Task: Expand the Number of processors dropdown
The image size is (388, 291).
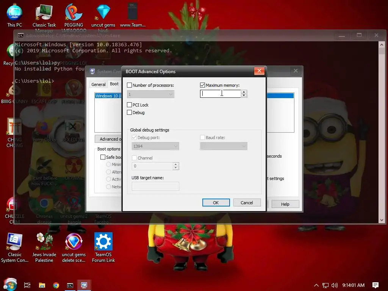Action: 151,94
